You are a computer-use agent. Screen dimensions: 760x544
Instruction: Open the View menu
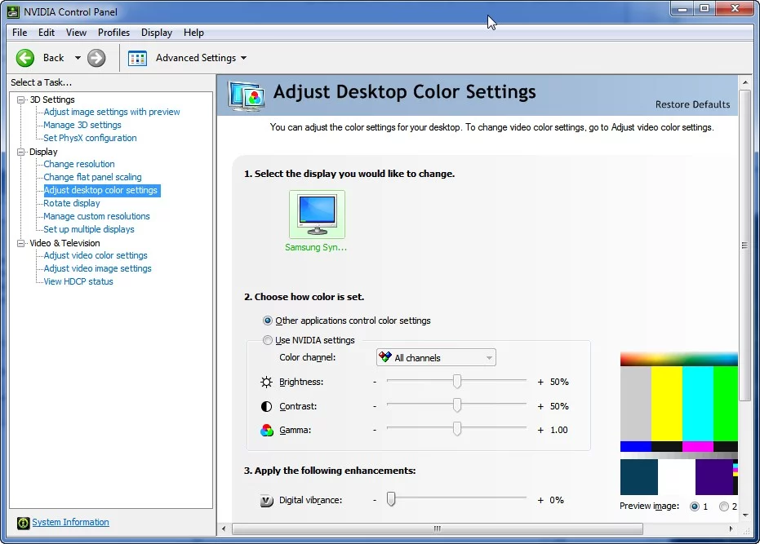[76, 33]
